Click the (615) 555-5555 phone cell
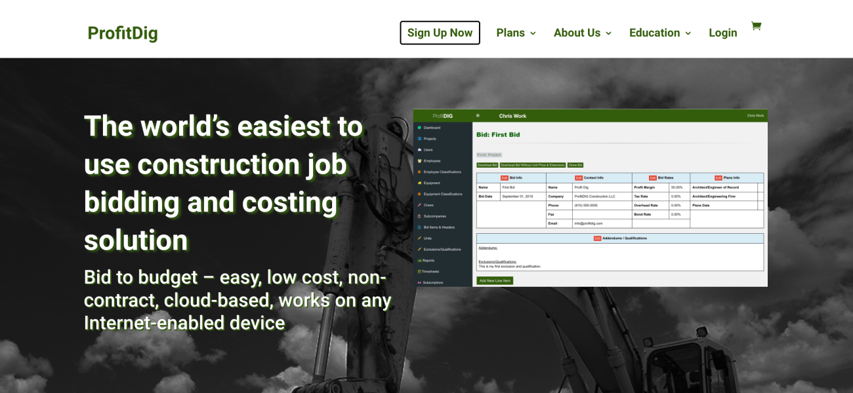This screenshot has height=393, width=853. click(x=586, y=205)
